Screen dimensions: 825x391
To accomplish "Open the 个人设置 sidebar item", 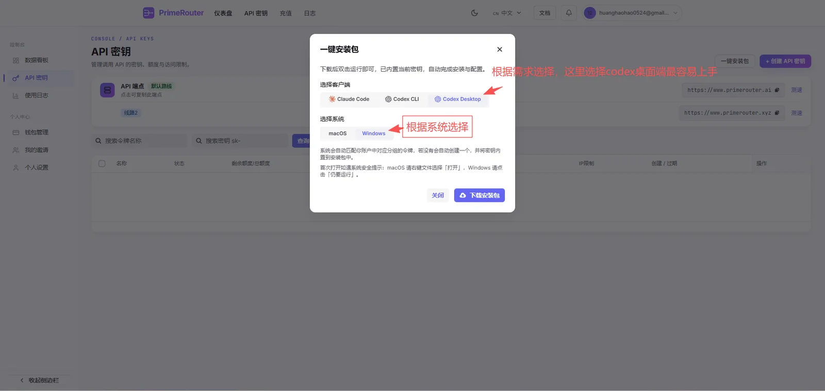I will [x=37, y=167].
